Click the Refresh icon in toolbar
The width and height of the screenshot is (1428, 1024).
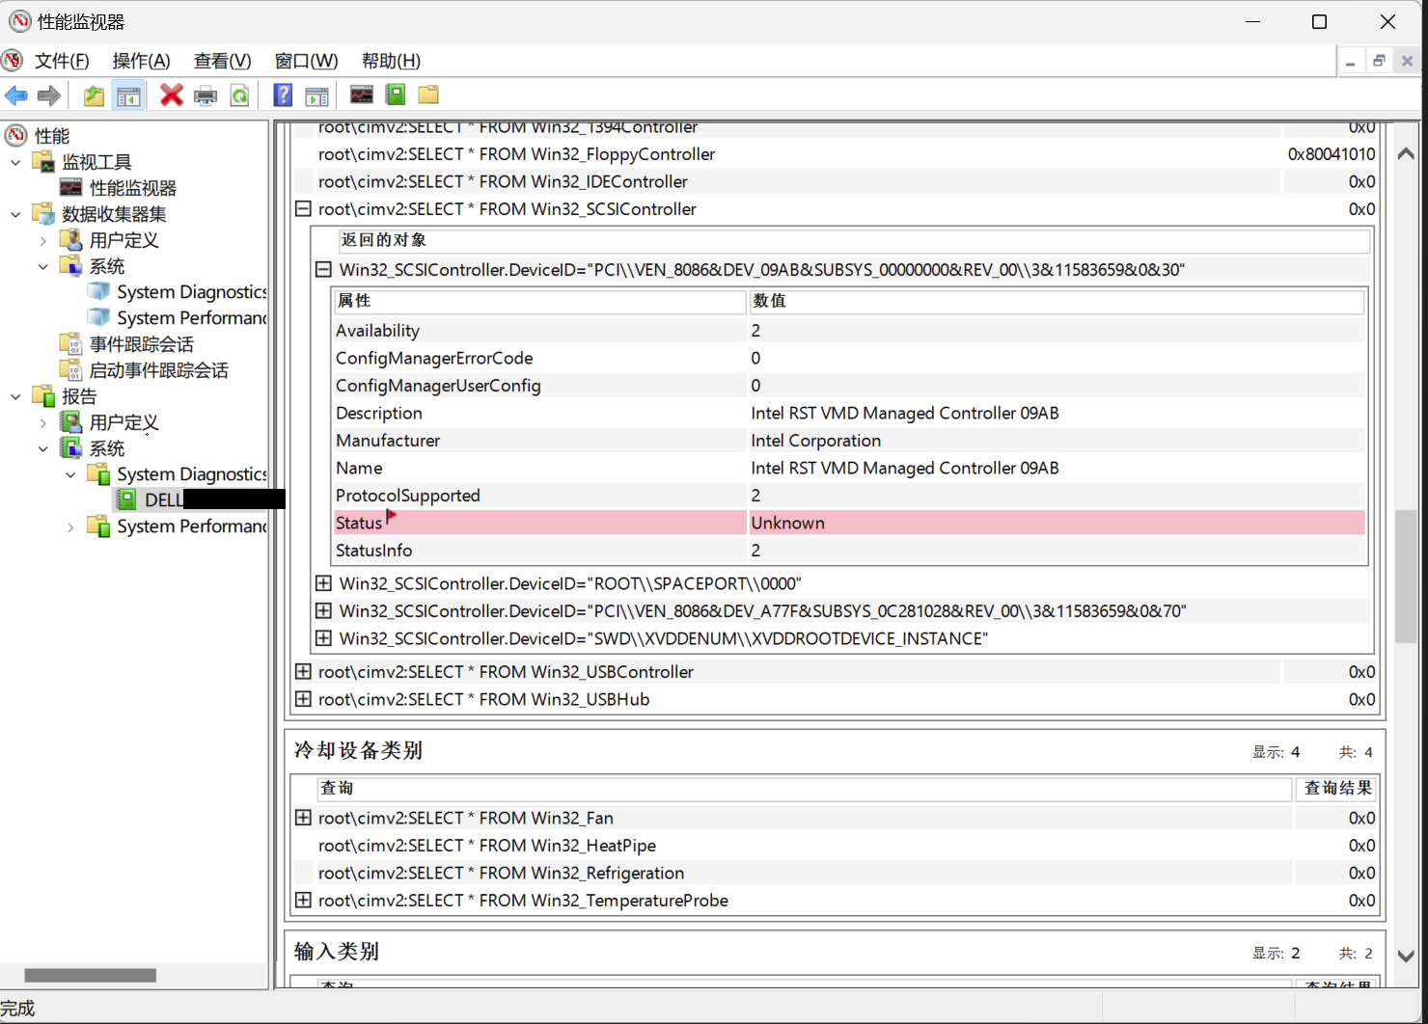click(x=240, y=95)
